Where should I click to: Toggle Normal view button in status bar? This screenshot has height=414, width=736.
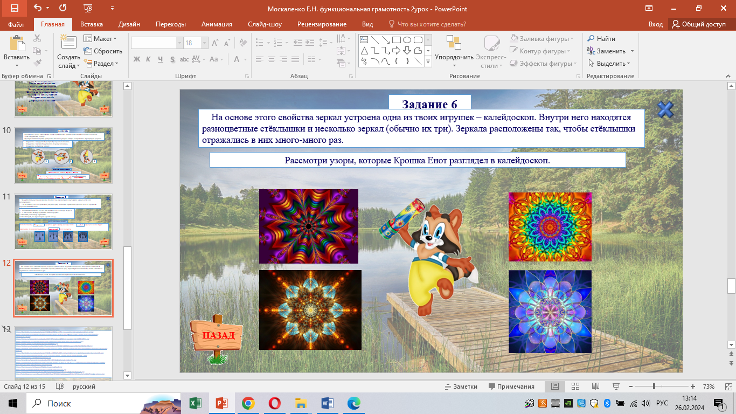click(x=555, y=387)
